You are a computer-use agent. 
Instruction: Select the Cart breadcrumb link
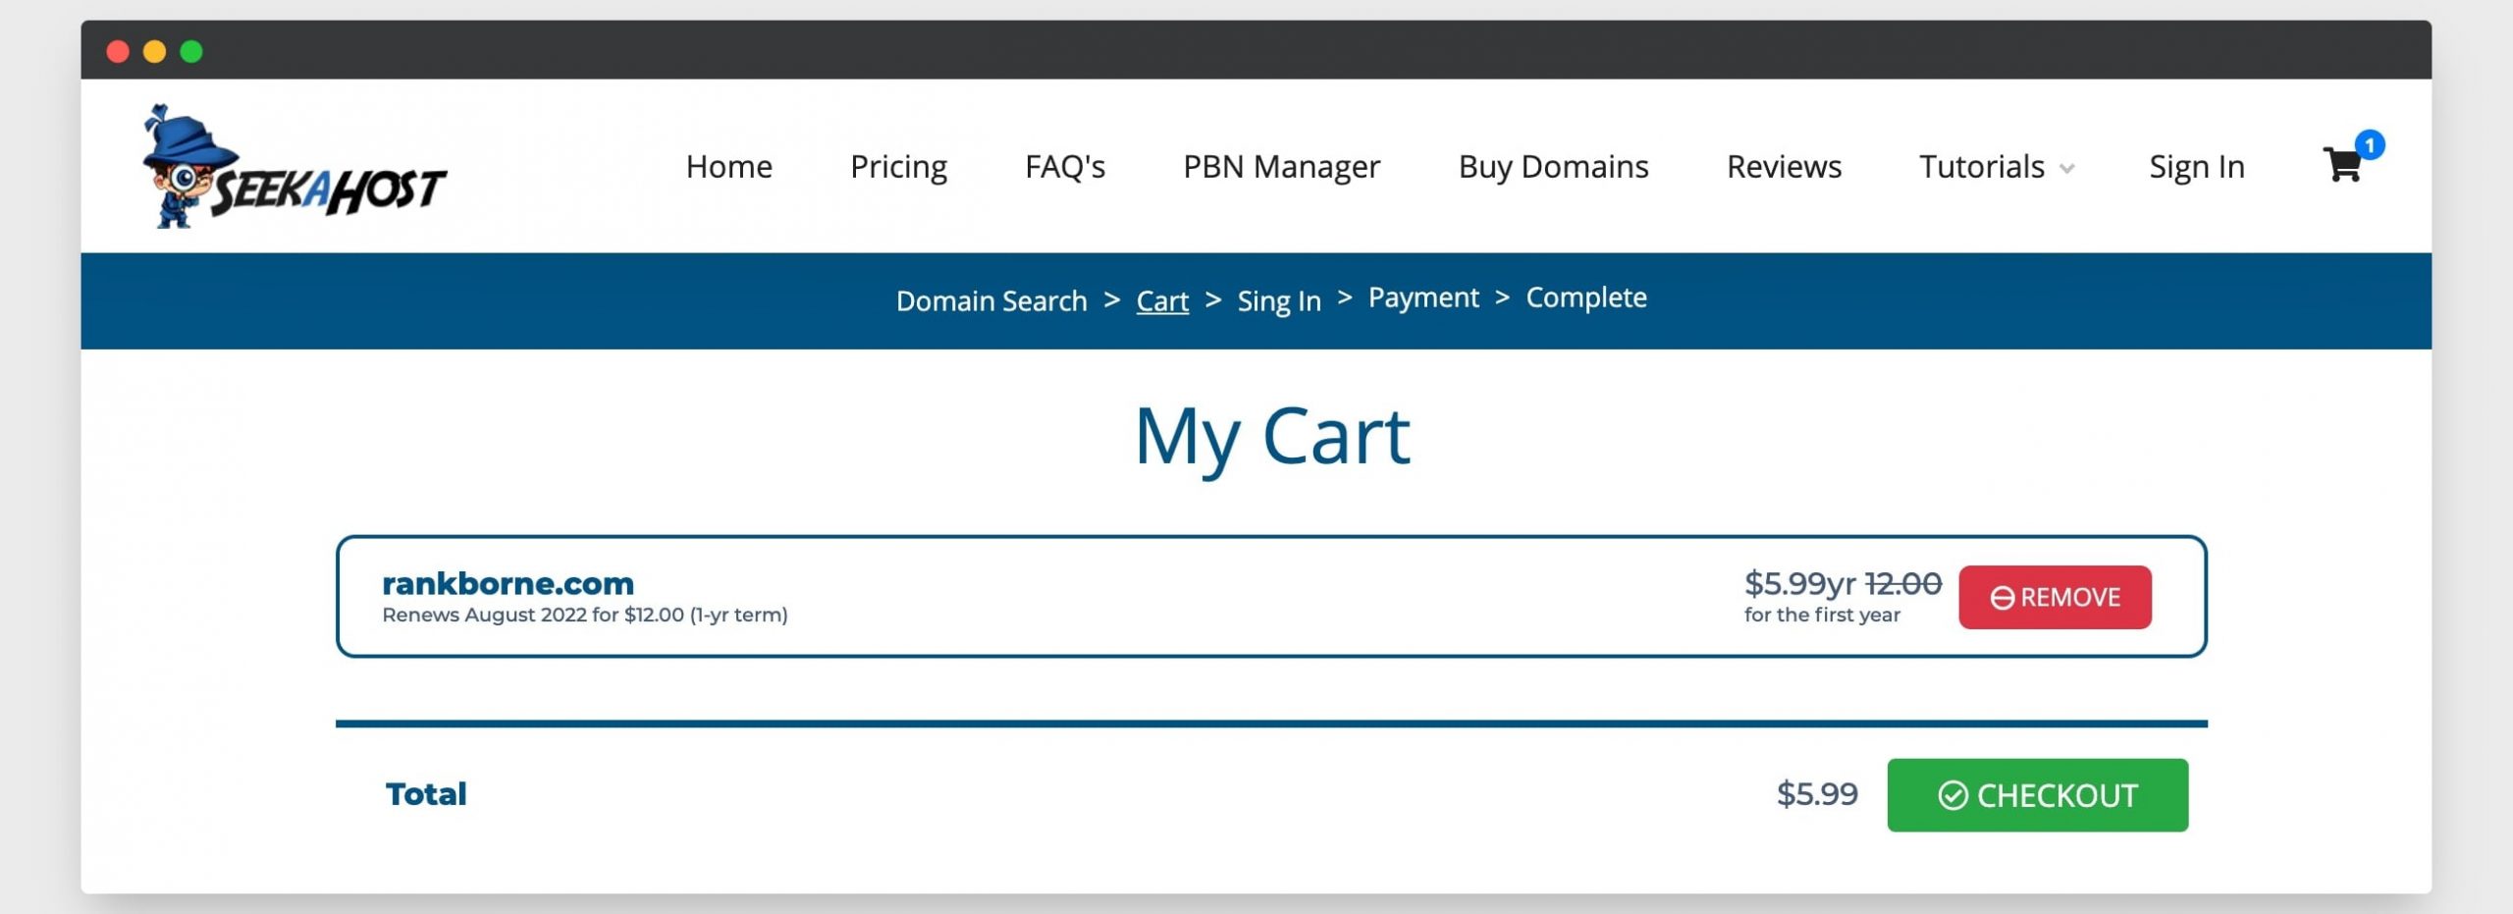pyautogui.click(x=1162, y=300)
